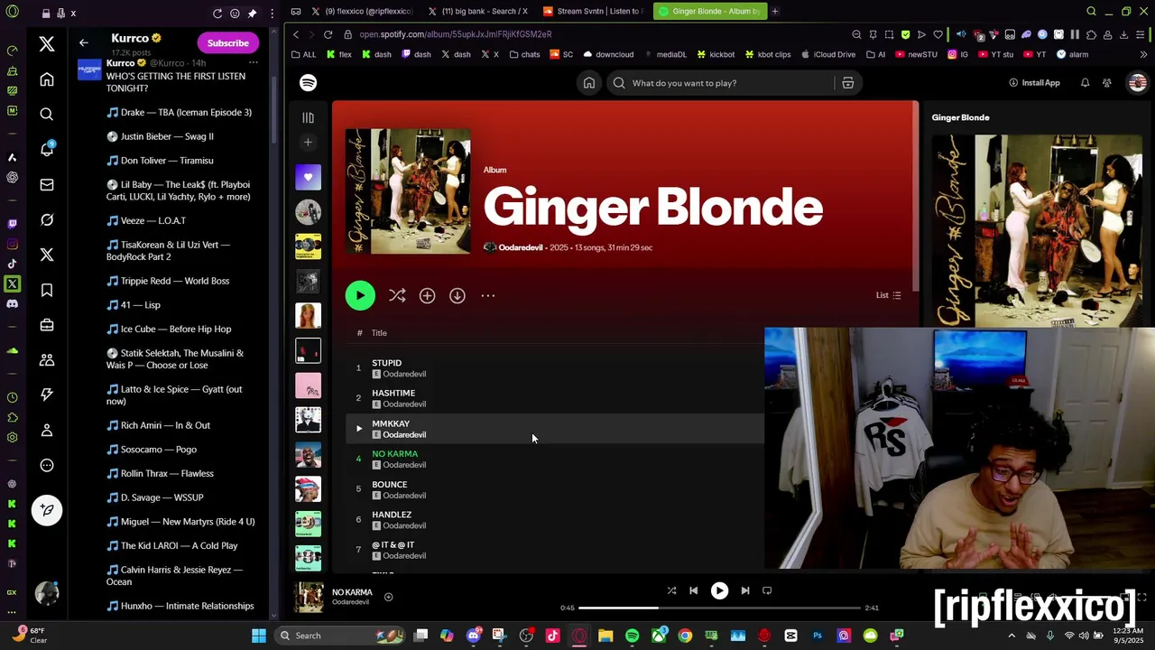Download the Ginger Blonde album
This screenshot has height=650, width=1155.
tap(457, 295)
